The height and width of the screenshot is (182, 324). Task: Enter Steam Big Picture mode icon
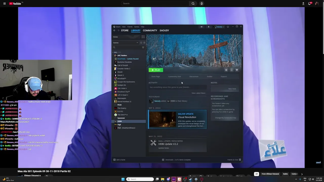[228, 27]
